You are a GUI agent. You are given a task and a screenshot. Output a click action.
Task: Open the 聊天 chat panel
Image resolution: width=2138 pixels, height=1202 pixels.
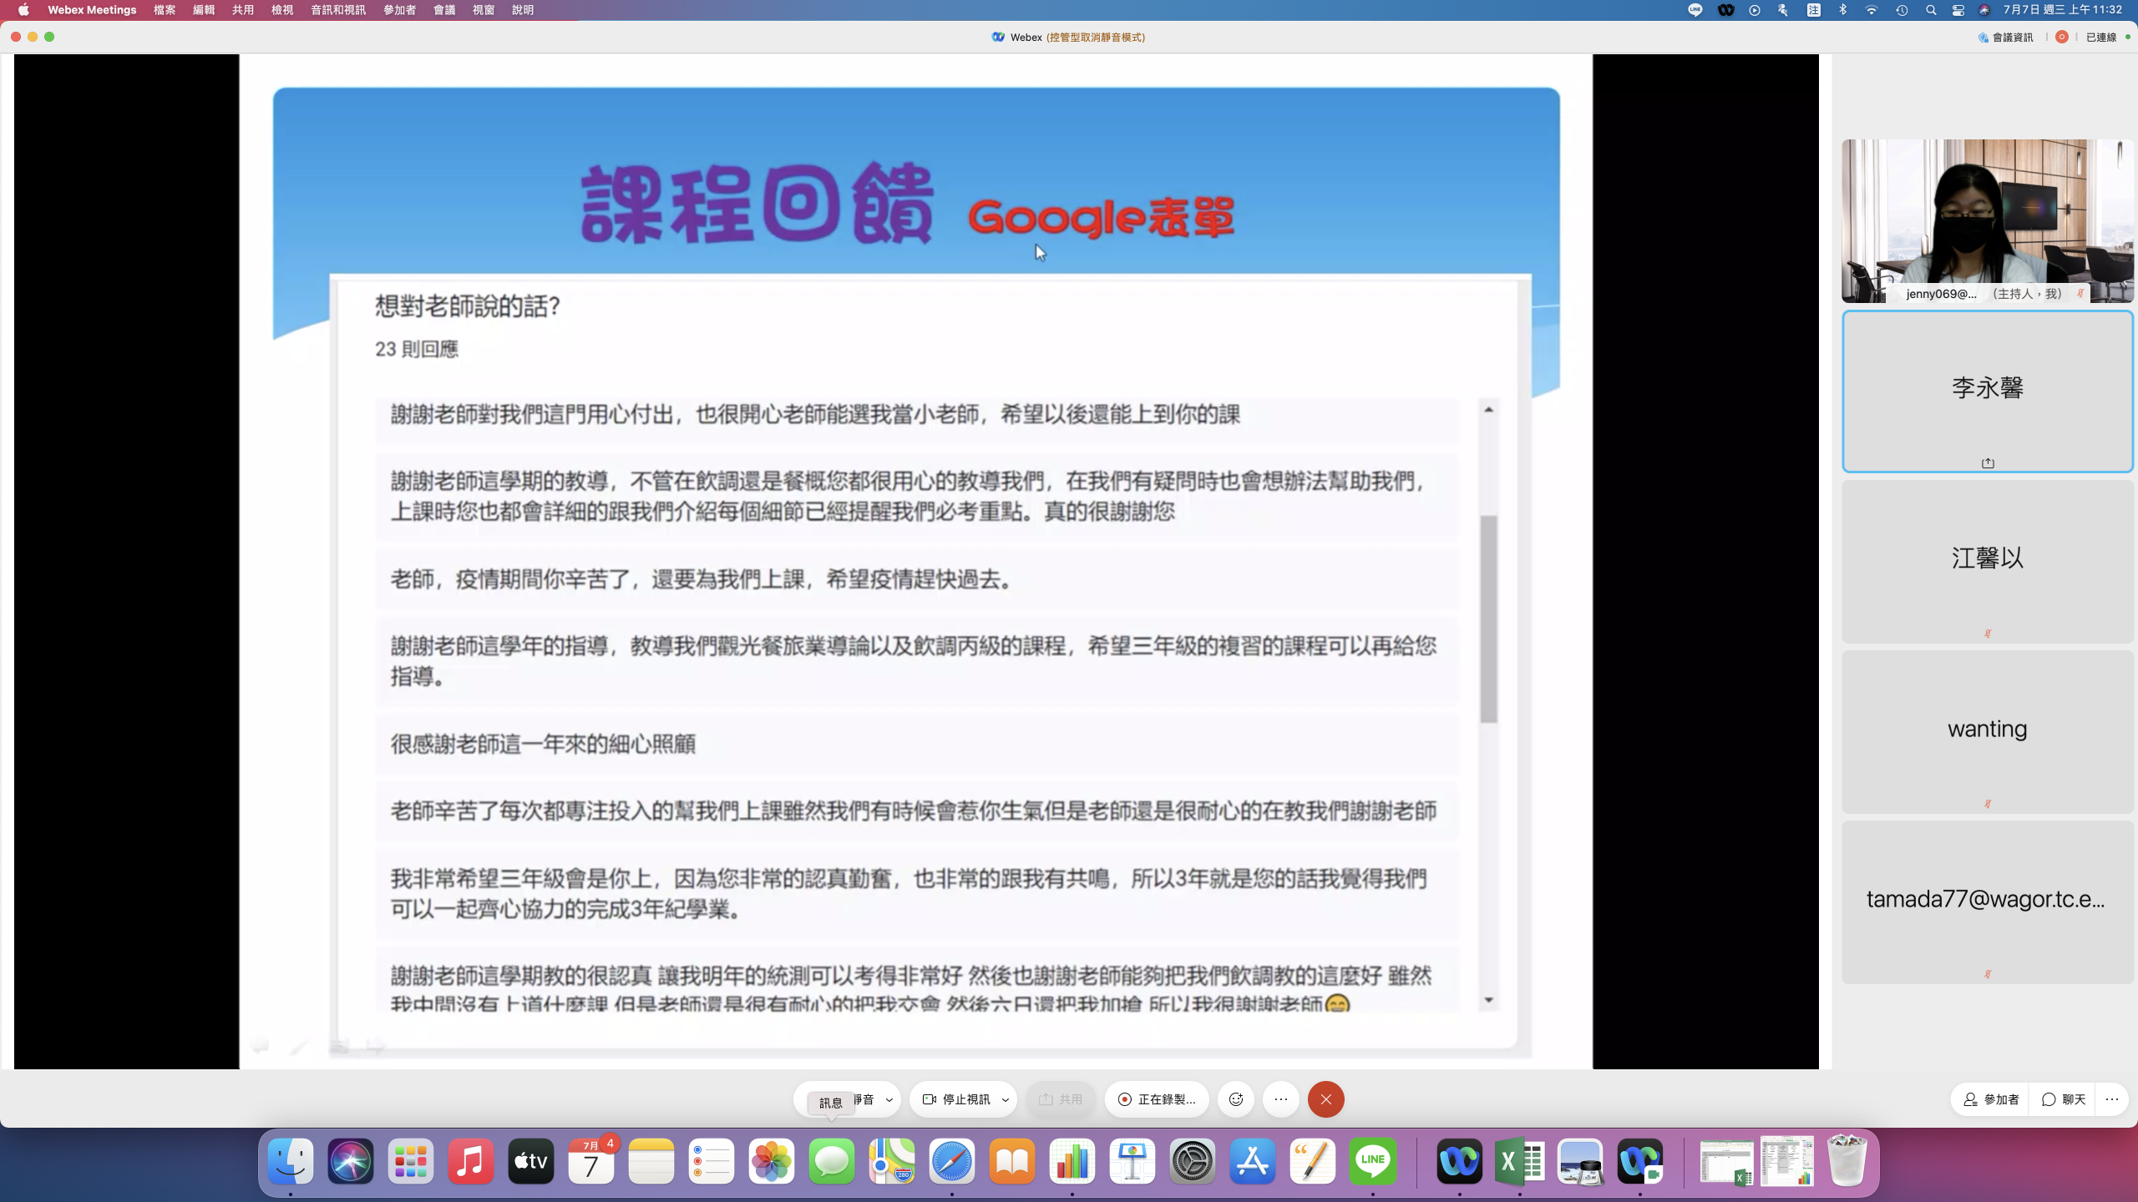coord(2064,1099)
